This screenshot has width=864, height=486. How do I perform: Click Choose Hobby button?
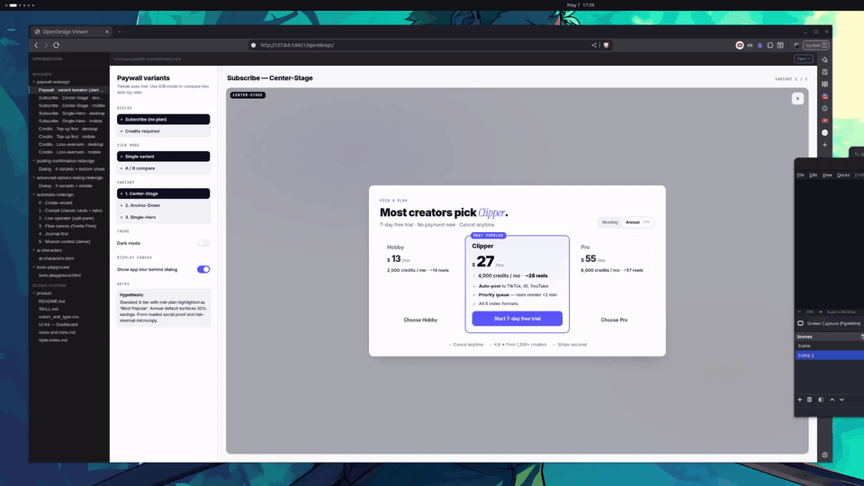(x=420, y=319)
